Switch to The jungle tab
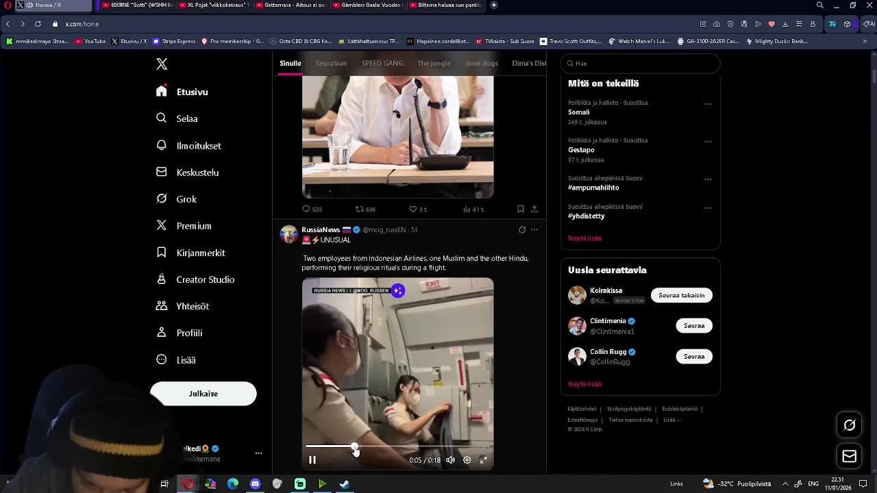877x493 pixels. [434, 63]
